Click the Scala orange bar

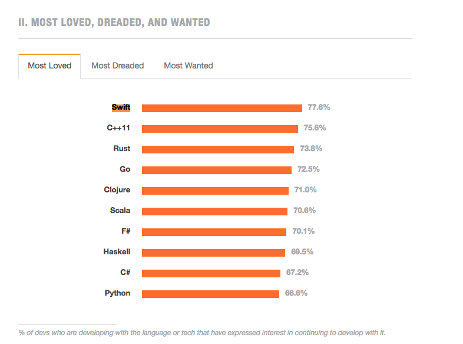pos(214,211)
